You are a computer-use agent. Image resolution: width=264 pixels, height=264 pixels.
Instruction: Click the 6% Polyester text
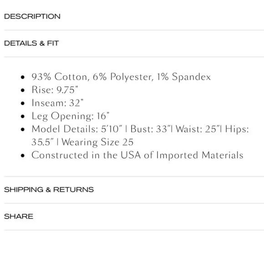(x=123, y=77)
